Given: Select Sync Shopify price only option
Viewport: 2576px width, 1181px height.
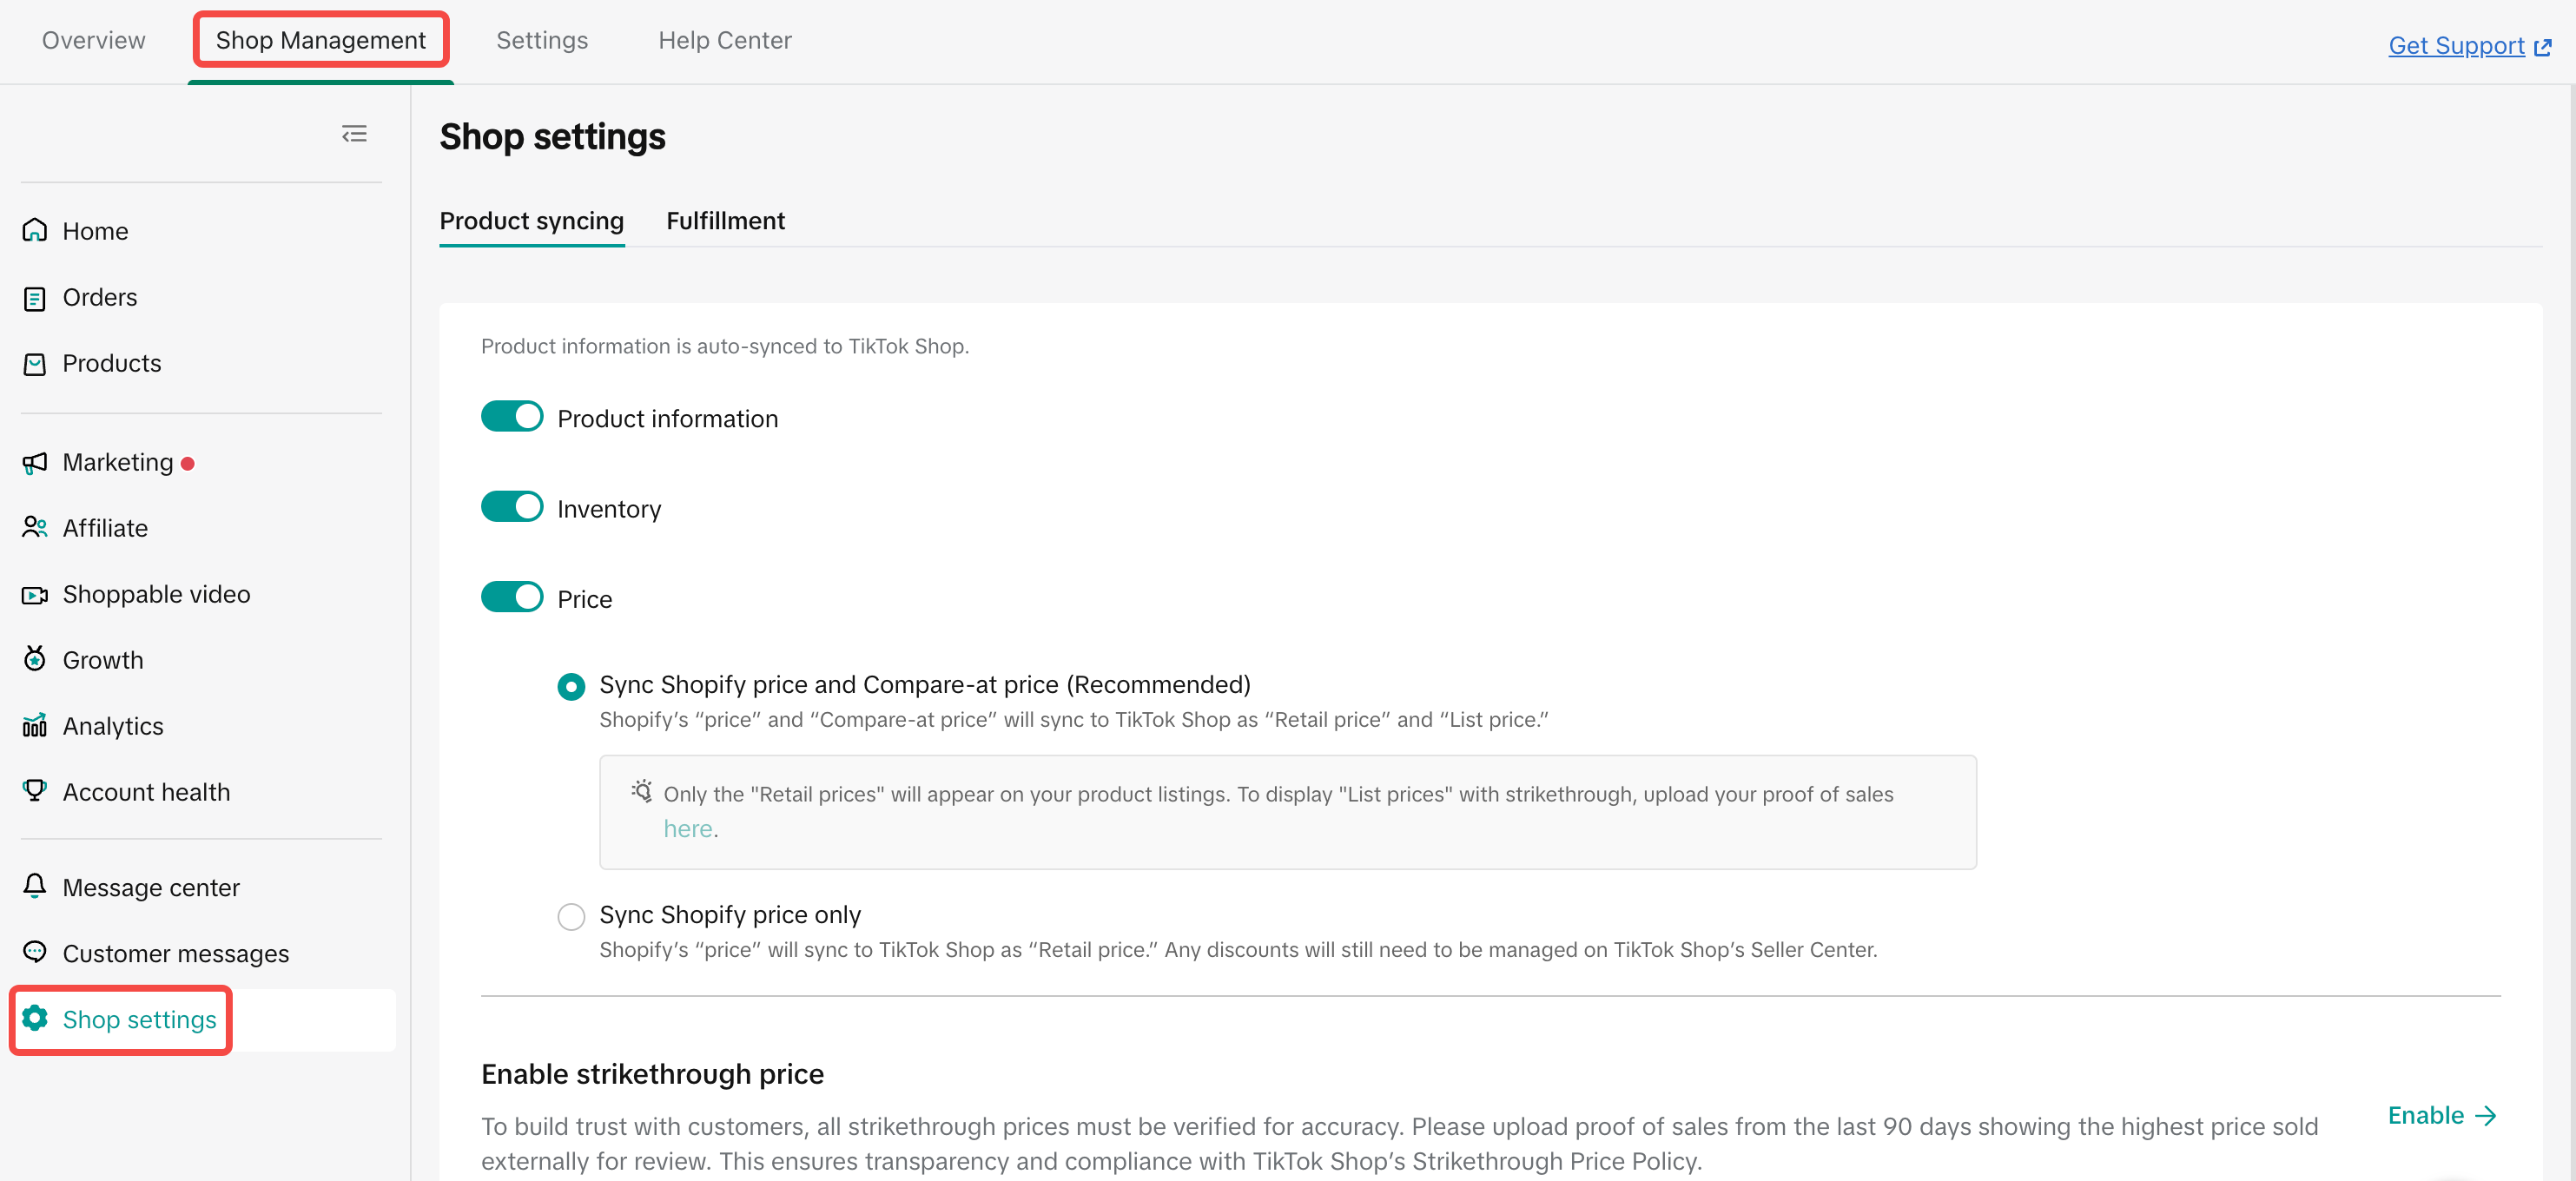Looking at the screenshot, I should pyautogui.click(x=571, y=916).
